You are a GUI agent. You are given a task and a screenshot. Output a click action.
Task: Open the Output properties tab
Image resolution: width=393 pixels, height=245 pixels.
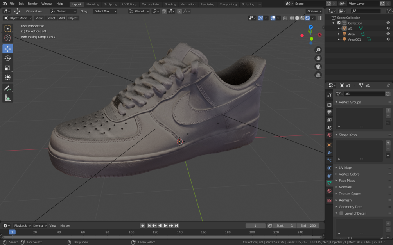tap(329, 112)
